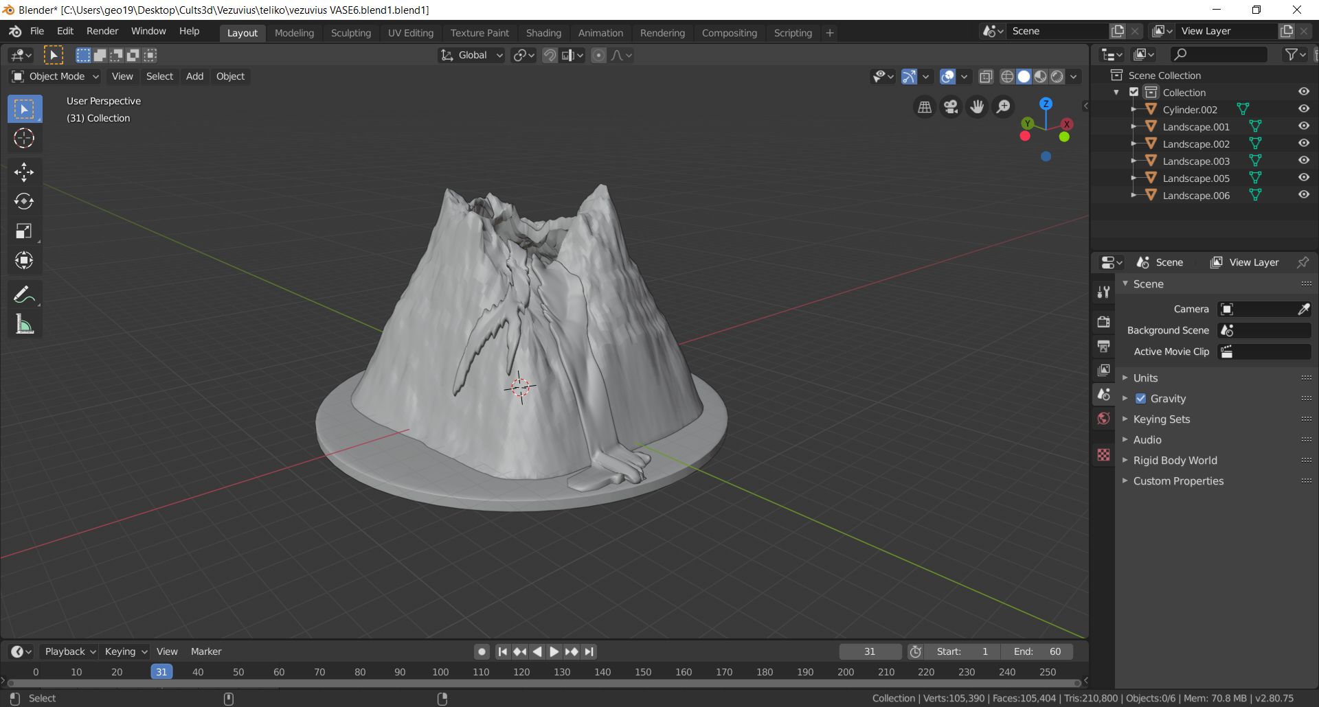1319x707 pixels.
Task: Open the Scene properties tab icon
Action: pos(1103,394)
